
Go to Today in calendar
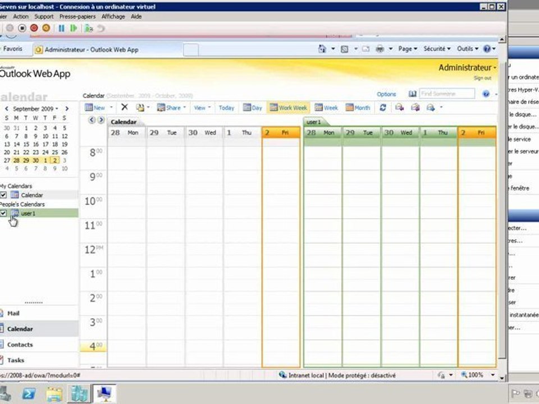(226, 108)
